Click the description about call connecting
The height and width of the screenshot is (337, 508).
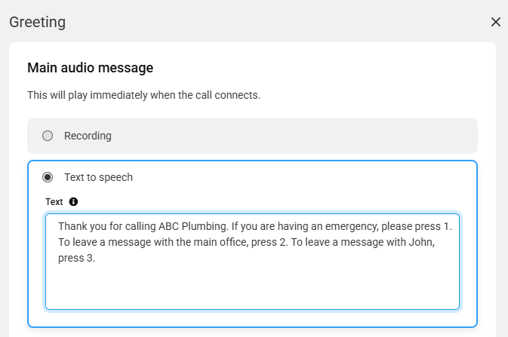click(143, 96)
